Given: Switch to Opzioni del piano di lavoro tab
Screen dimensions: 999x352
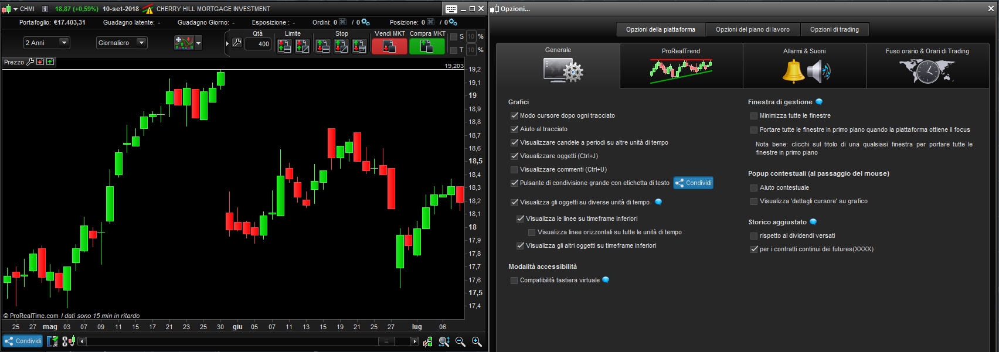Looking at the screenshot, I should click(753, 29).
